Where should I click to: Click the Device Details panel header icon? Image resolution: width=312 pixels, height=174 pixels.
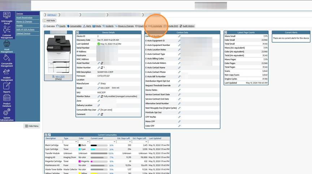point(78,32)
